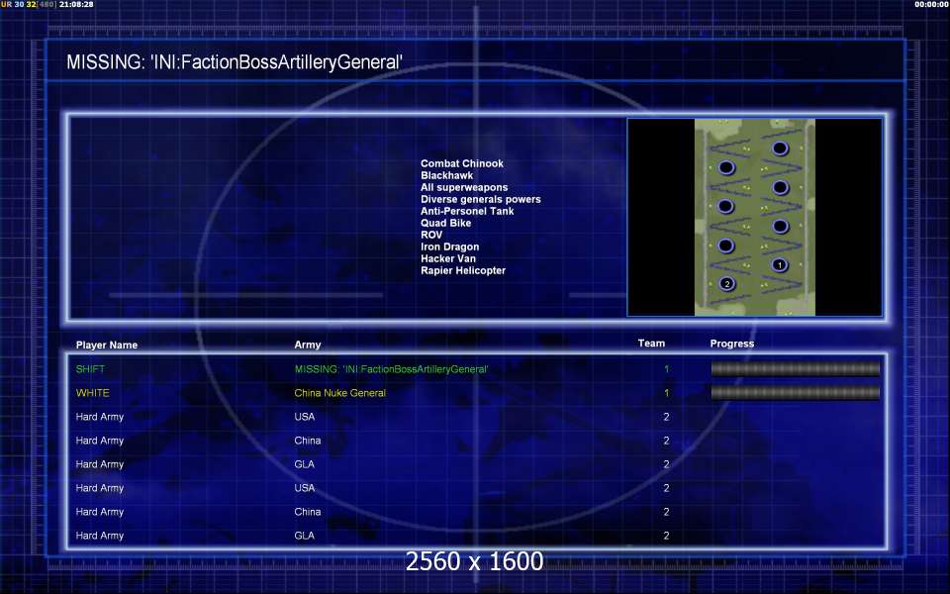This screenshot has width=950, height=594.
Task: Click the first Hard Army USA row
Action: point(476,417)
